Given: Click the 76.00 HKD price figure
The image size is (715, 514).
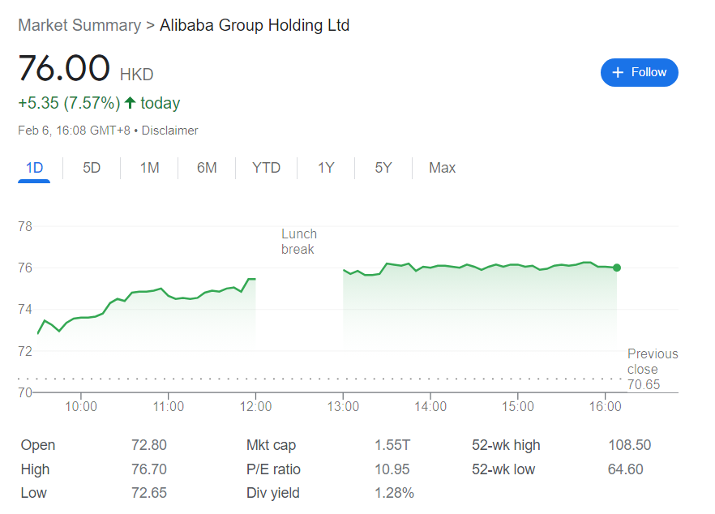Looking at the screenshot, I should (86, 68).
